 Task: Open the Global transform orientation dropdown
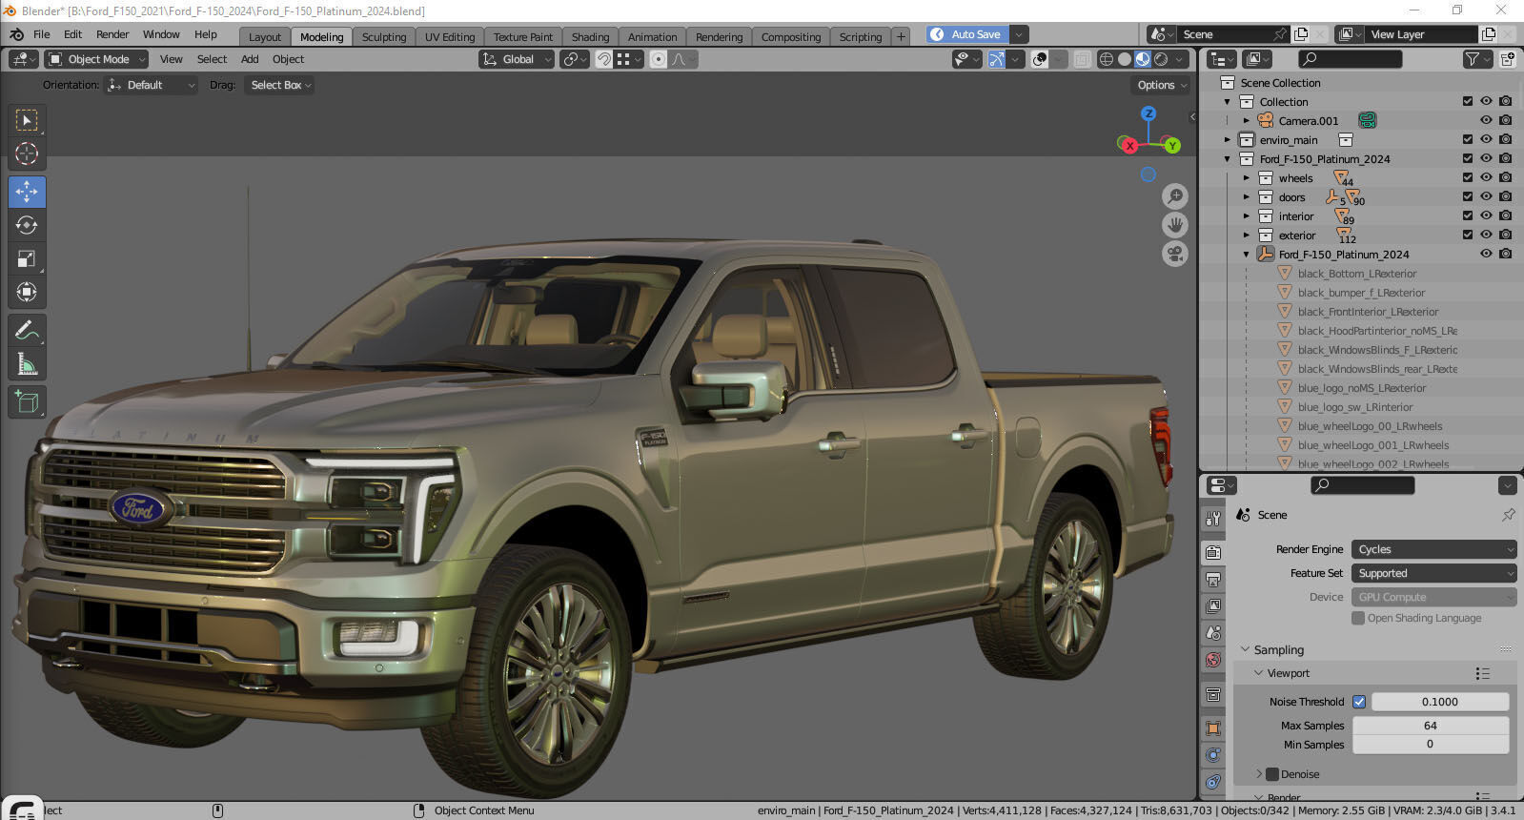click(516, 59)
